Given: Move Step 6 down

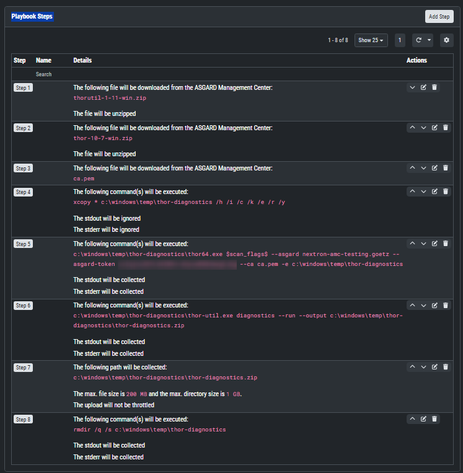Looking at the screenshot, I should point(423,305).
